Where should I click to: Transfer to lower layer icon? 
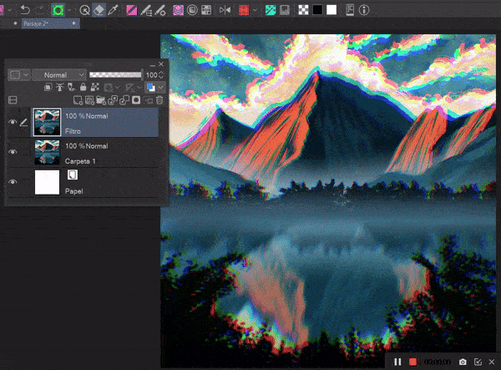point(113,100)
